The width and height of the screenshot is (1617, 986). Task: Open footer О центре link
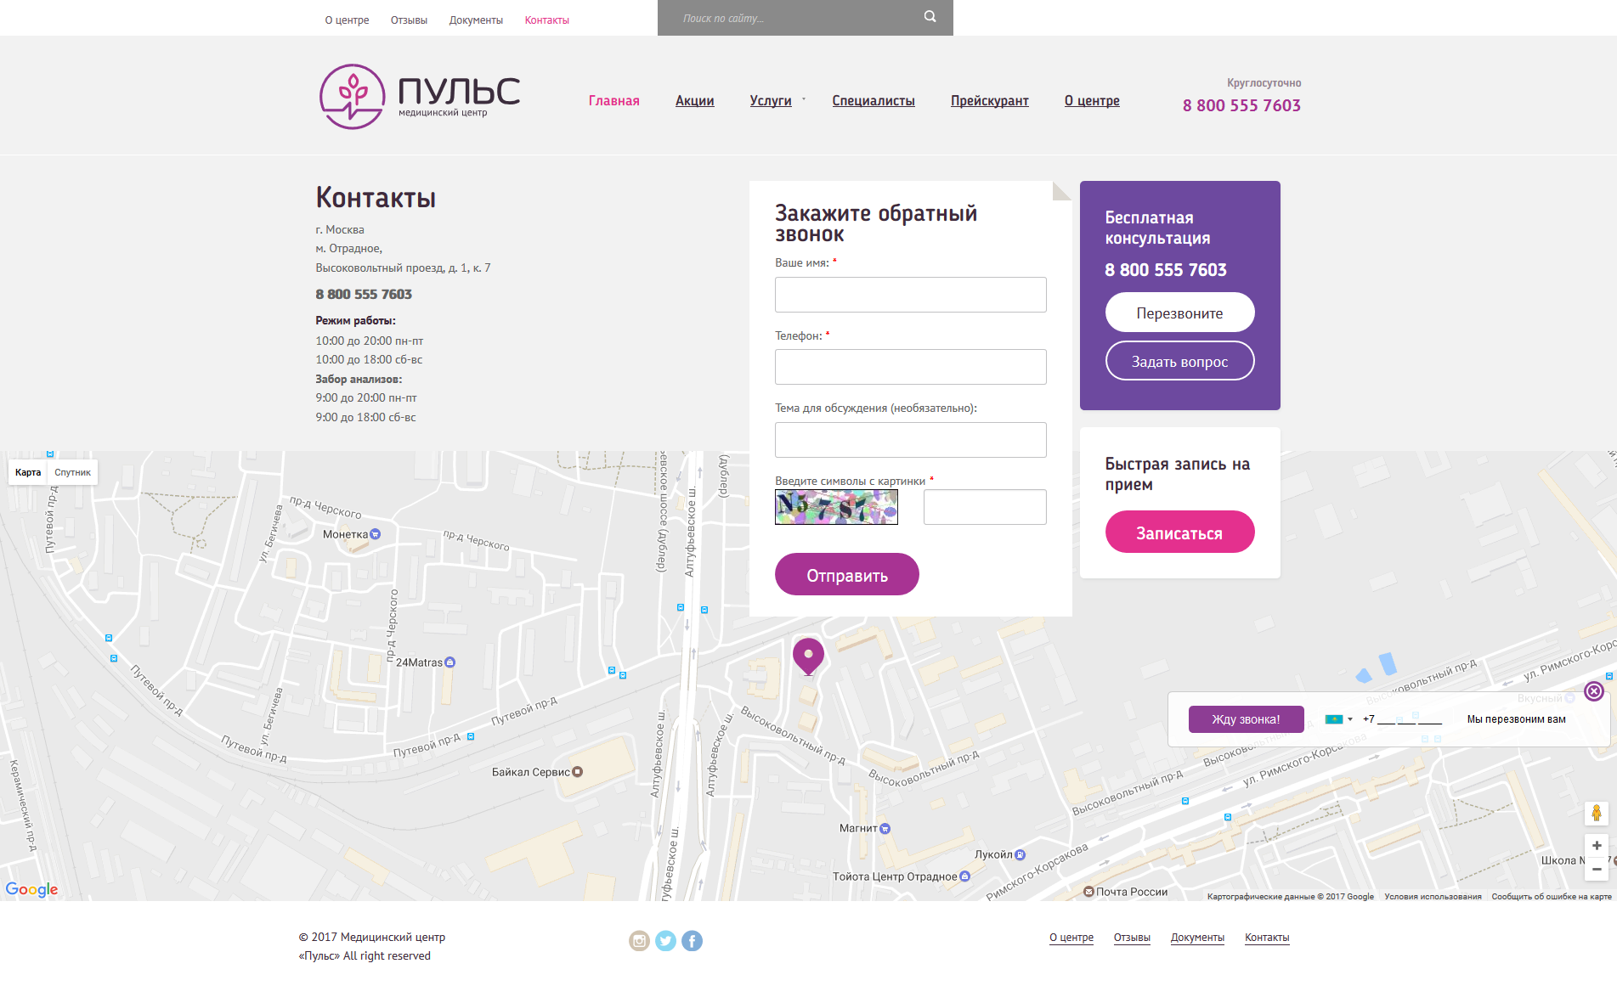tap(1071, 938)
